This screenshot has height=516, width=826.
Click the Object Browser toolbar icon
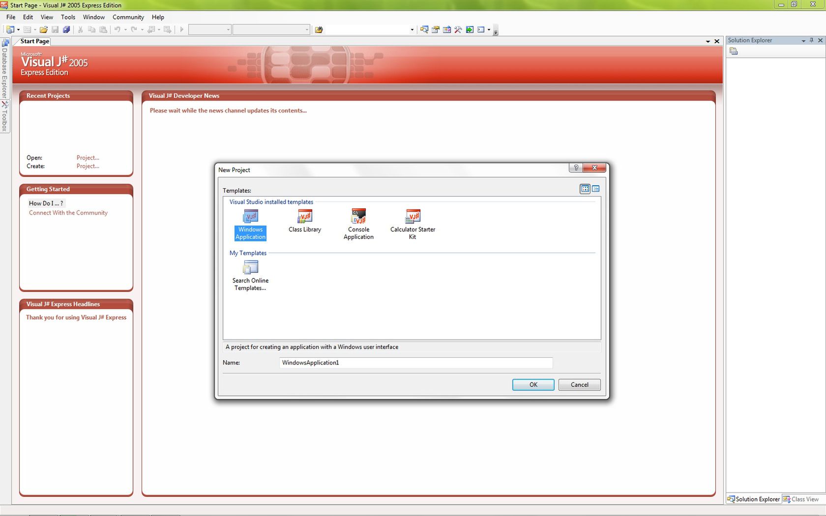coord(447,29)
